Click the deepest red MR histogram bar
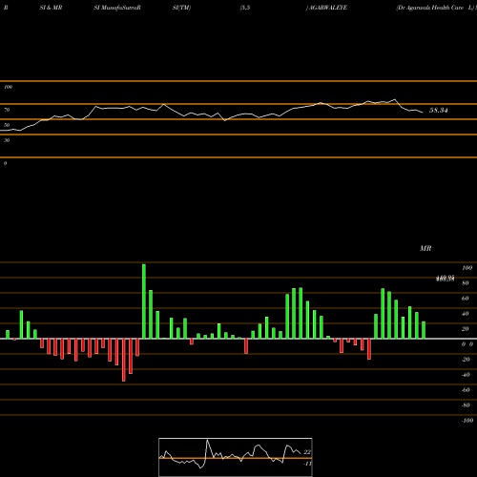This screenshot has width=477, height=477. point(124,360)
